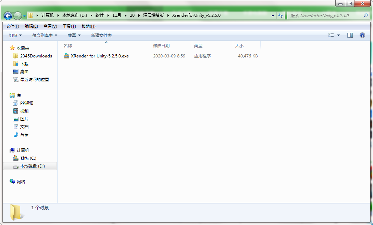
Task: Open 2345Downloads in favorites
Action: click(x=36, y=56)
